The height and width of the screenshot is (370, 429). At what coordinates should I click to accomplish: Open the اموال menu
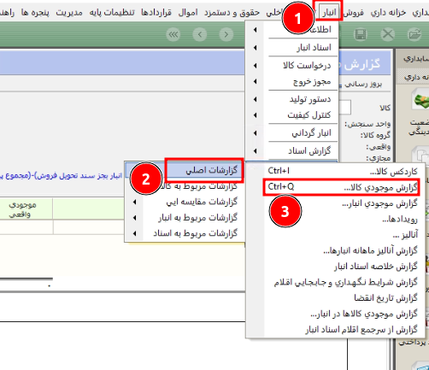188,12
